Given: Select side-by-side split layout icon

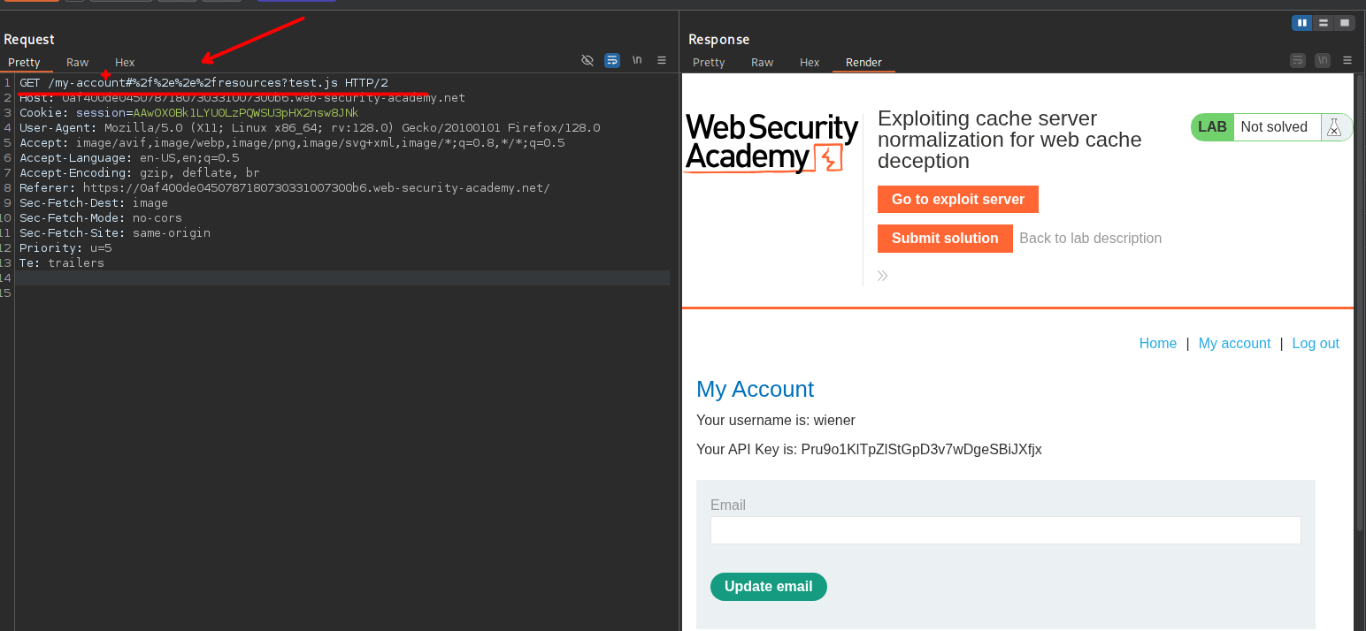Looking at the screenshot, I should (1301, 23).
